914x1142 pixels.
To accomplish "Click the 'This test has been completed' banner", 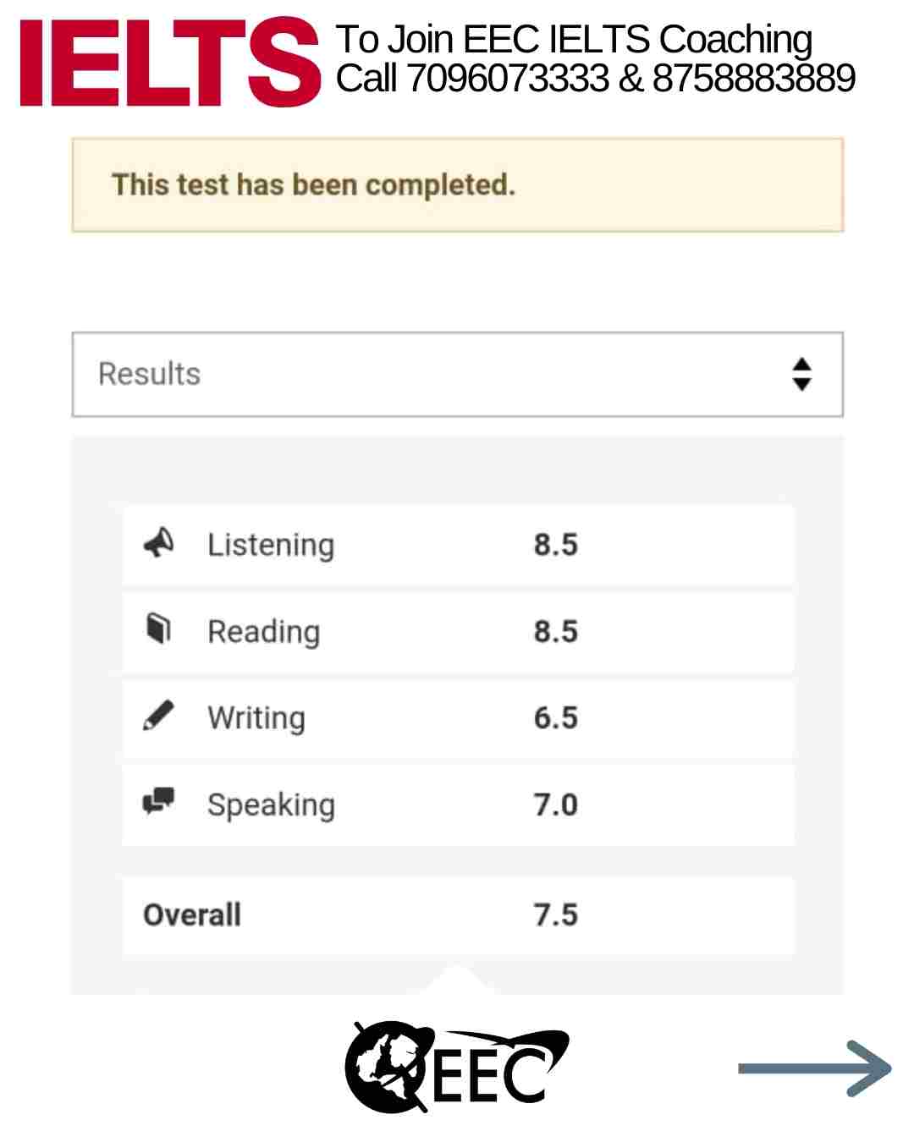I will click(x=457, y=184).
